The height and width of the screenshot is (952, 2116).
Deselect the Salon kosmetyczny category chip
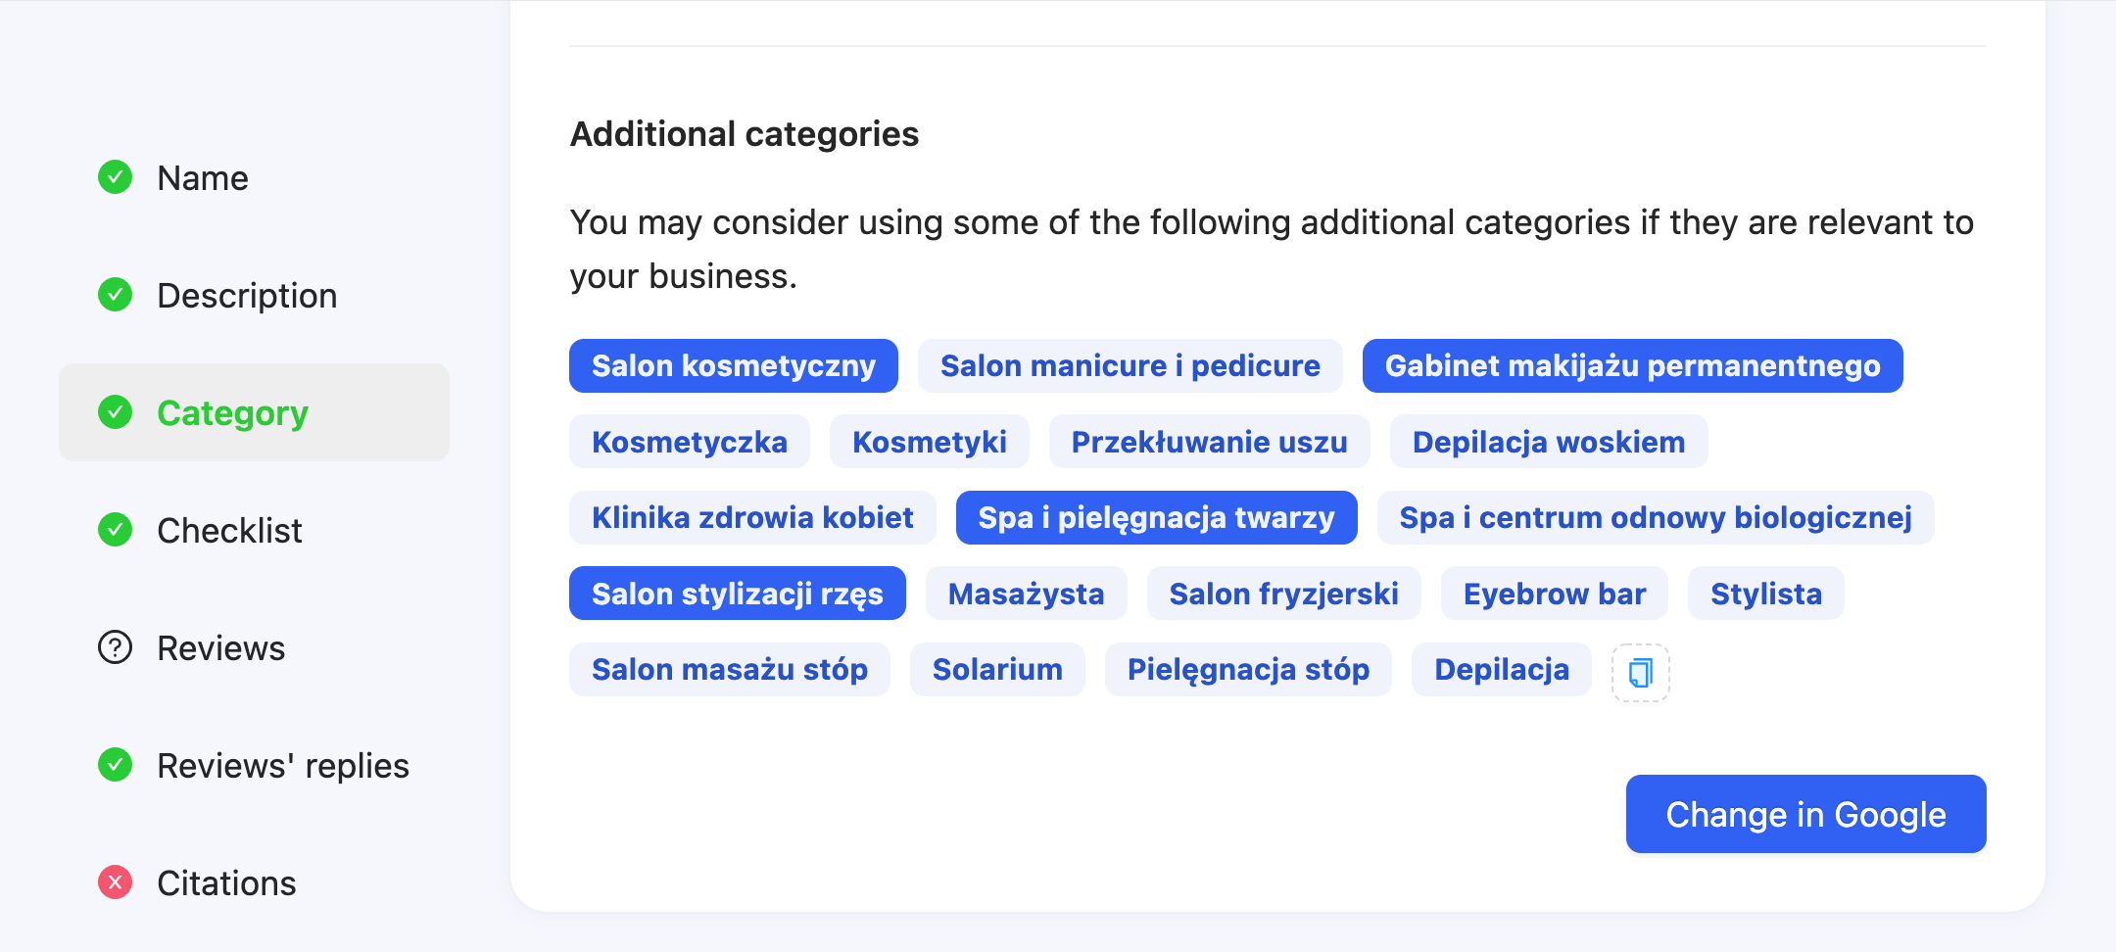pyautogui.click(x=734, y=365)
